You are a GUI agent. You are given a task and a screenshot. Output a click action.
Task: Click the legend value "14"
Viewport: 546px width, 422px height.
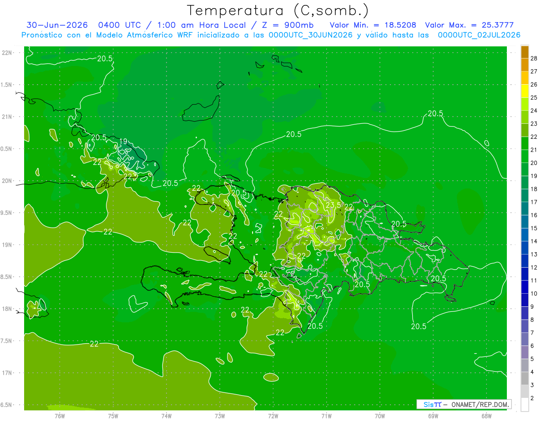534,241
